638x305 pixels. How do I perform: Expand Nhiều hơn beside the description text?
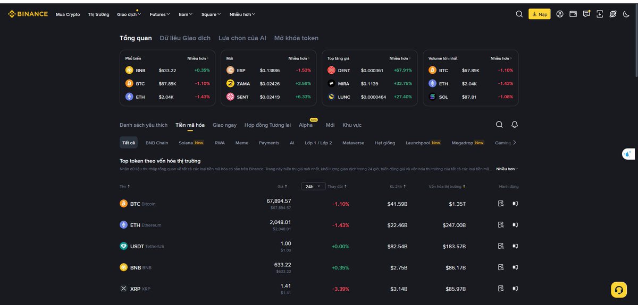507,169
